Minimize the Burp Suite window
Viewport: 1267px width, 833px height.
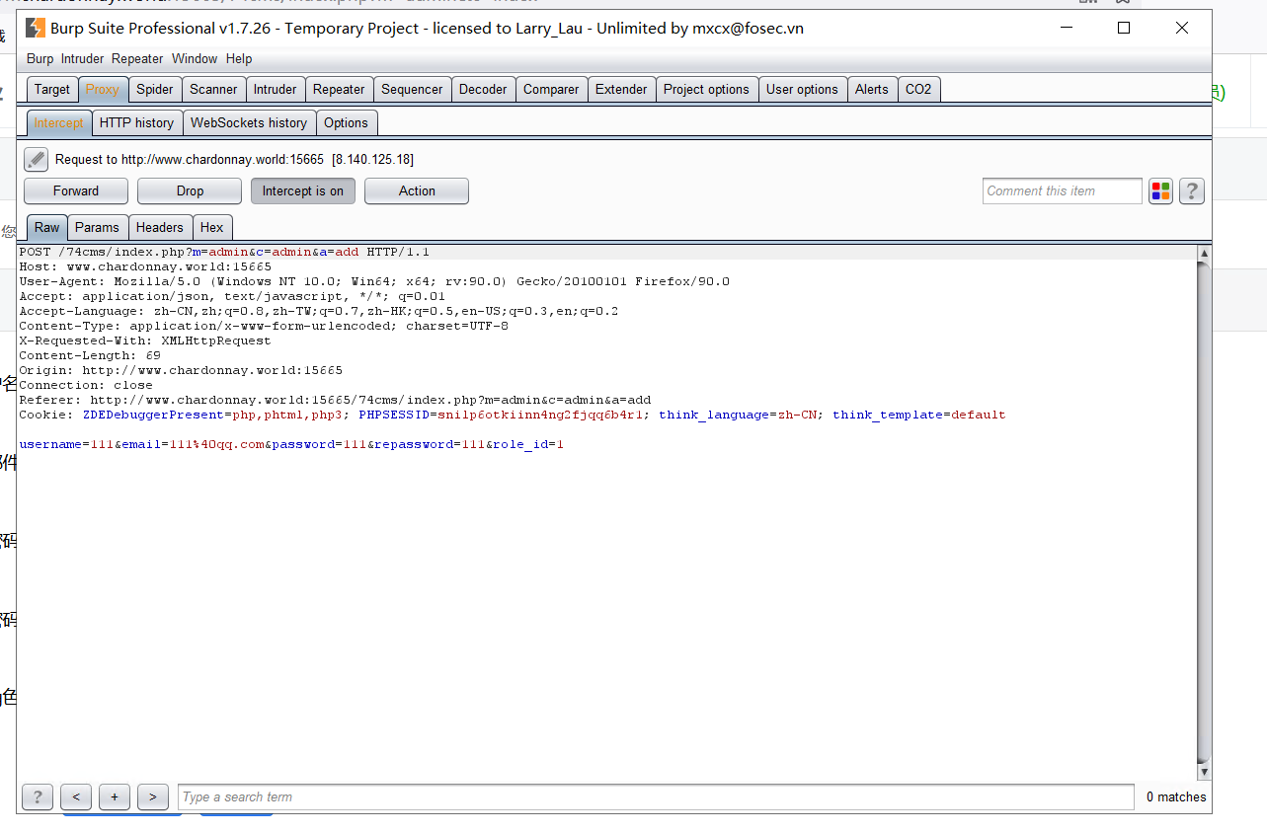coord(1066,28)
